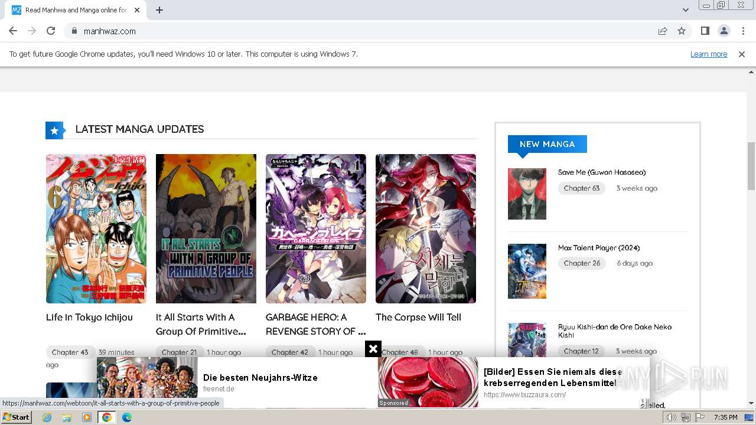Launch Microsoft Edge from taskbar
This screenshot has height=425, width=756.
(x=126, y=417)
